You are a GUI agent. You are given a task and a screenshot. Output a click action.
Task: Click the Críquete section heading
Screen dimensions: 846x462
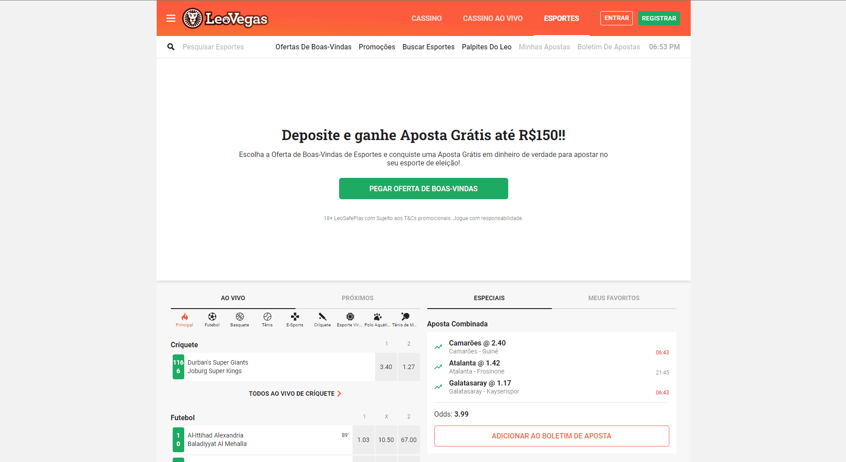[184, 345]
